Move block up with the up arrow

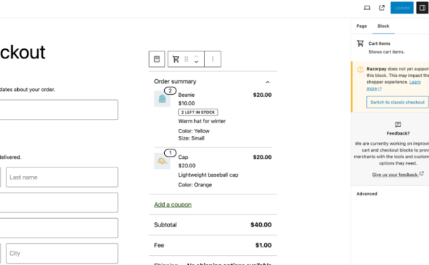pyautogui.click(x=196, y=56)
